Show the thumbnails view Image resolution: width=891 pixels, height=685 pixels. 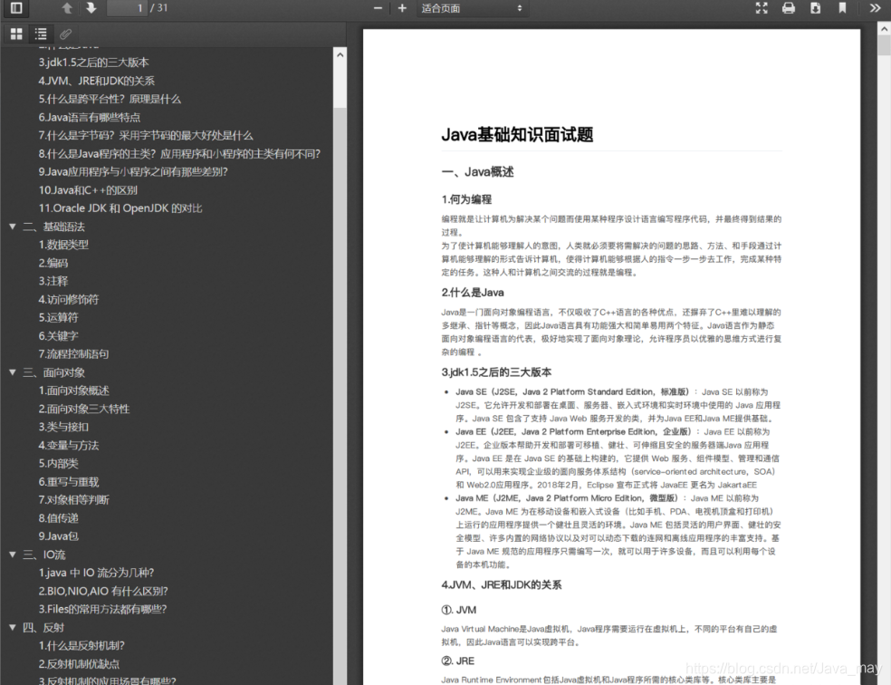[16, 34]
